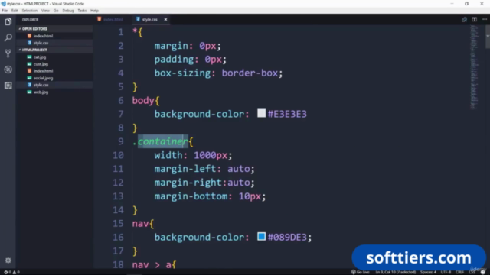Open index.html in HTMLPROJECT tree
Viewport: 490px width, 275px height.
tap(54, 71)
